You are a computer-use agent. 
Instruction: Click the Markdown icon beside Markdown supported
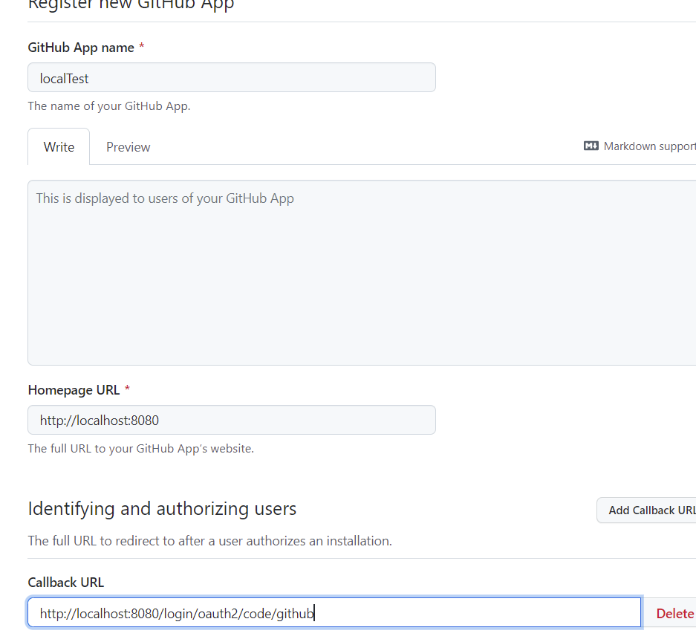click(591, 146)
